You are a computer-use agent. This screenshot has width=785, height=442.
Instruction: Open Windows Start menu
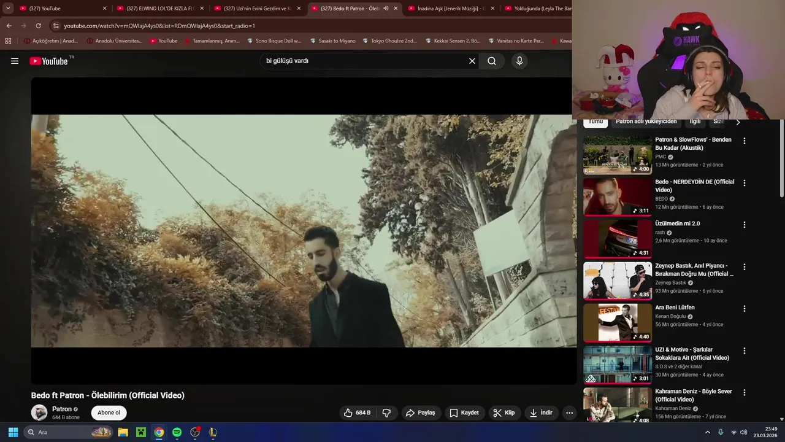[x=13, y=432]
